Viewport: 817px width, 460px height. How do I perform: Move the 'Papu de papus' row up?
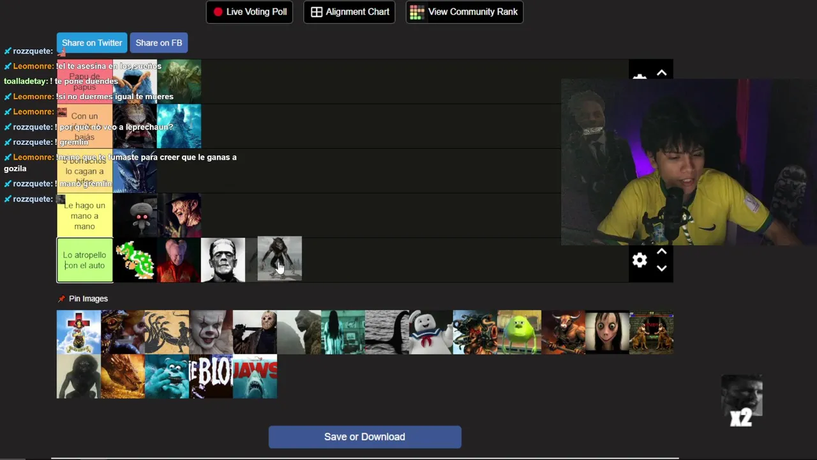(662, 73)
